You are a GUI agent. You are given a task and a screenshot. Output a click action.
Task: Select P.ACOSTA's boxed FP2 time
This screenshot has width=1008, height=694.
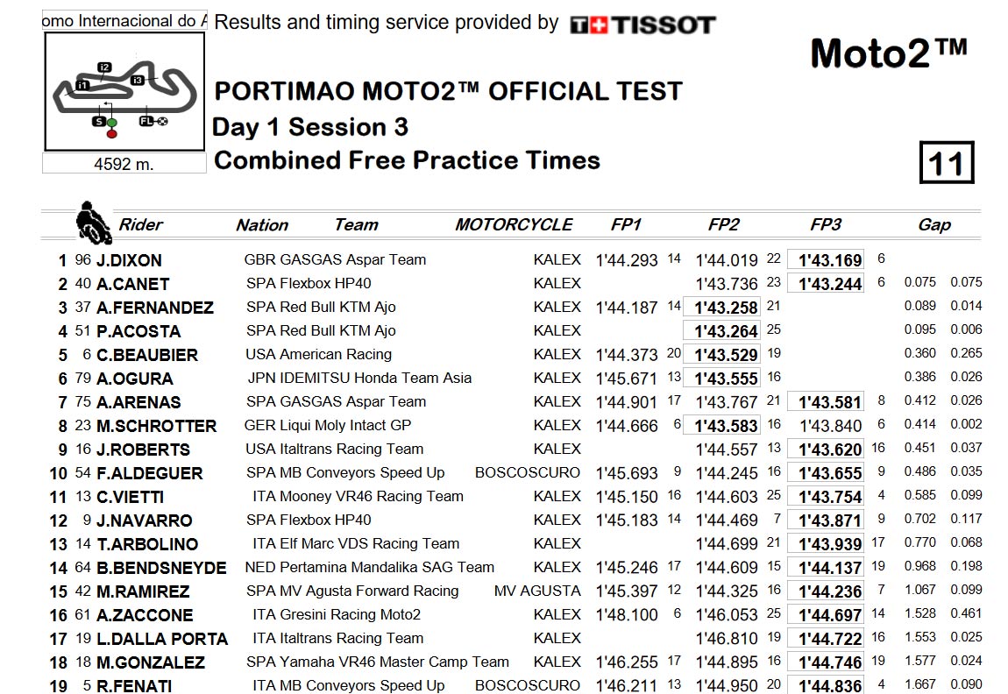coord(722,331)
